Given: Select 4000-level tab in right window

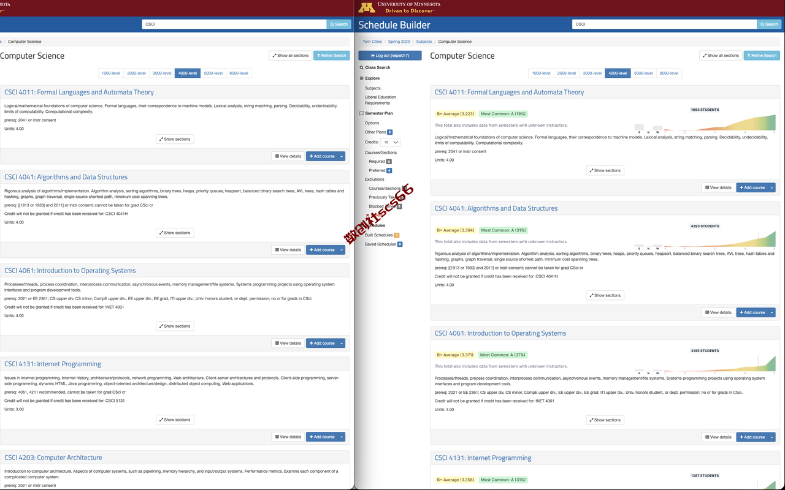Looking at the screenshot, I should point(618,73).
